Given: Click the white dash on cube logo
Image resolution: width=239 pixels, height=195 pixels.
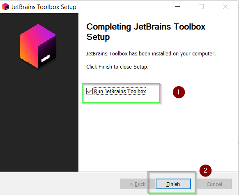Looking at the screenshot, I should (x=46, y=58).
